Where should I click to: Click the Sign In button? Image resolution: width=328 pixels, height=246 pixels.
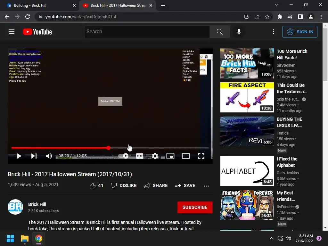coord(300,32)
